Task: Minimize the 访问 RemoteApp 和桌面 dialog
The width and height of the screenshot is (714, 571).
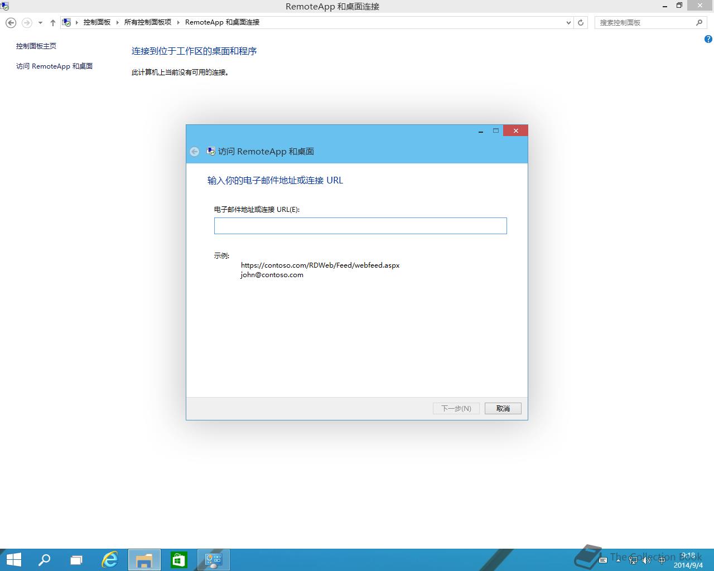Action: pos(481,130)
